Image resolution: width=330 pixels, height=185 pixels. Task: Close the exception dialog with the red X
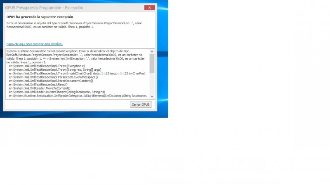coord(150,7)
